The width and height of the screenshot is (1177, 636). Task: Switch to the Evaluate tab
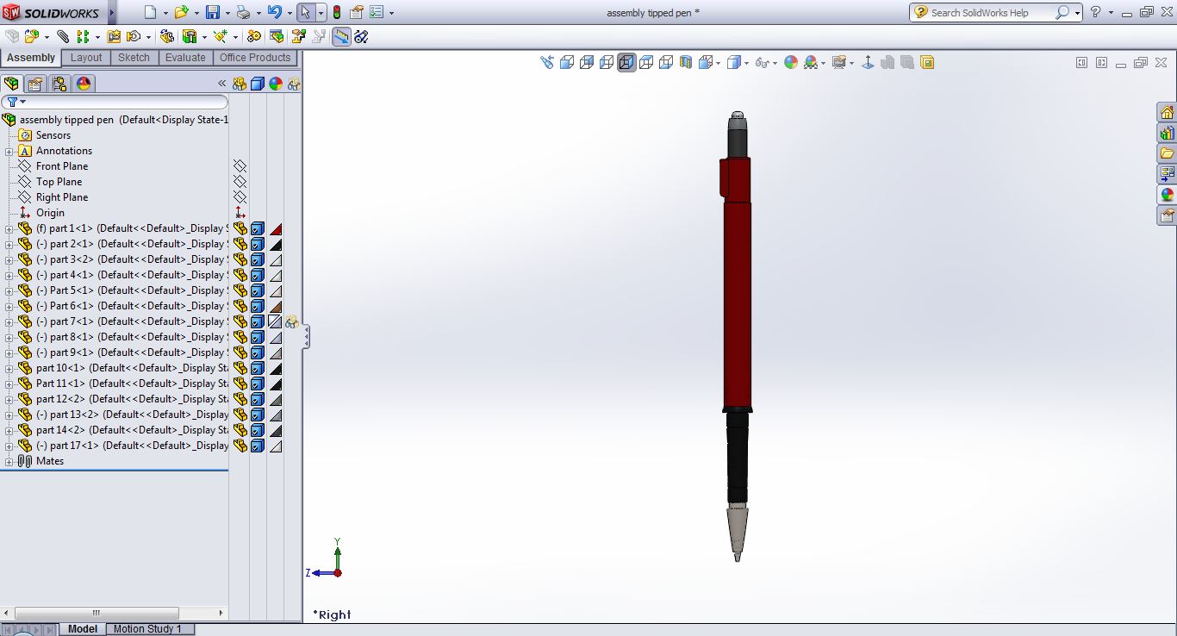pos(185,58)
